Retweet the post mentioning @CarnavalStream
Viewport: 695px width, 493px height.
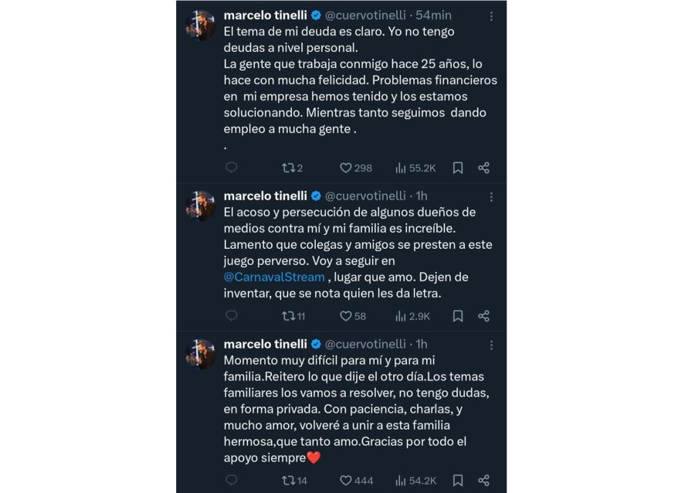pyautogui.click(x=288, y=316)
